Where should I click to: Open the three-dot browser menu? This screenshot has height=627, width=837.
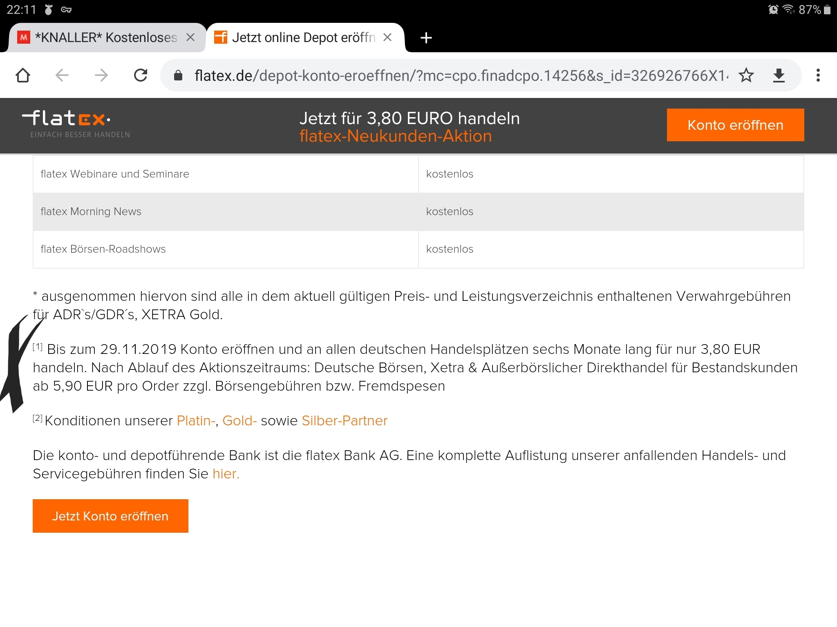tap(818, 76)
